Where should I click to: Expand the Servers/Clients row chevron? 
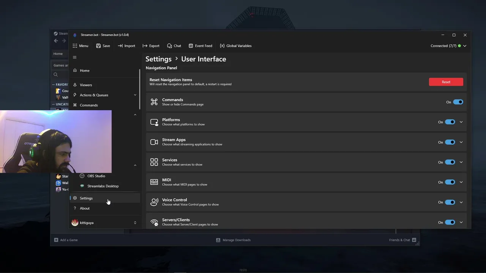coord(461,222)
